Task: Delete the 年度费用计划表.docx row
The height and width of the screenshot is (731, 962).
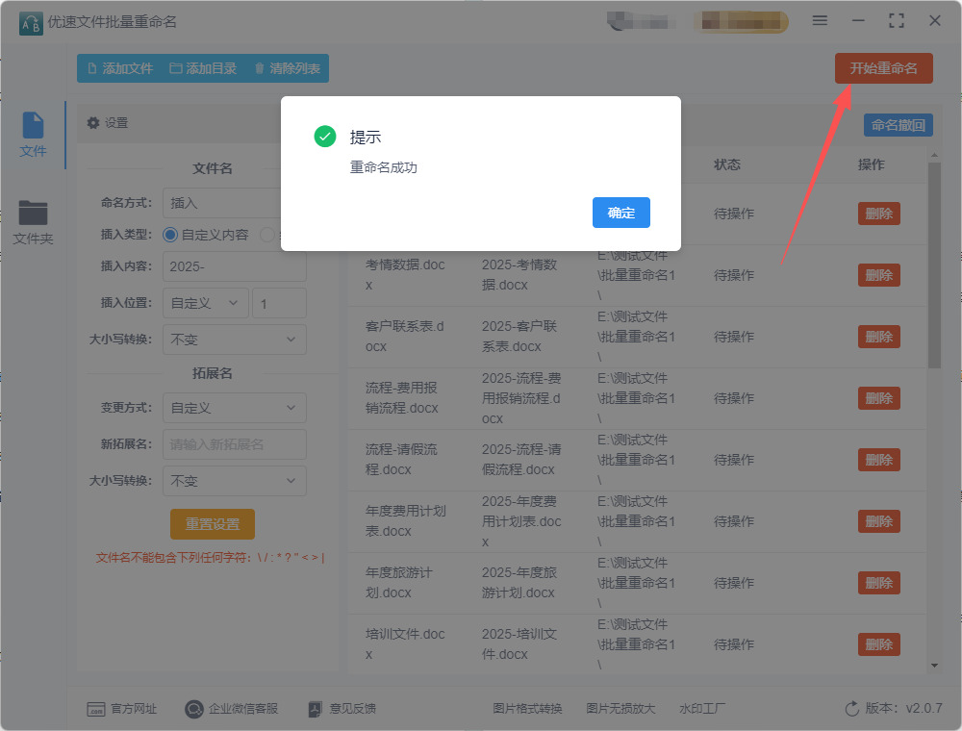Action: click(x=878, y=521)
